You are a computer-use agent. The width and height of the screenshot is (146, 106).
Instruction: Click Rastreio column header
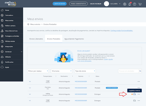(81, 76)
